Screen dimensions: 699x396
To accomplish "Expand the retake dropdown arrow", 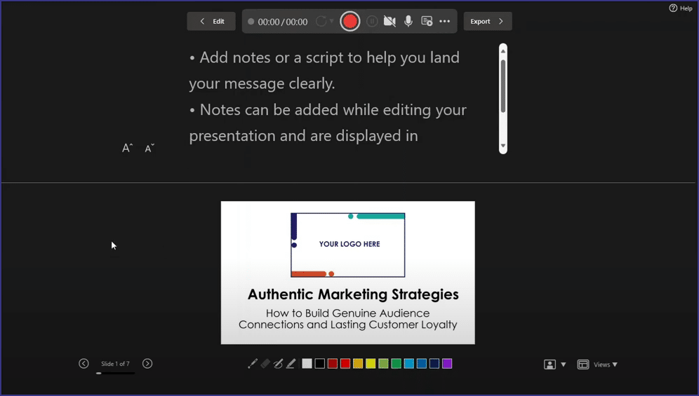I will [x=331, y=22].
